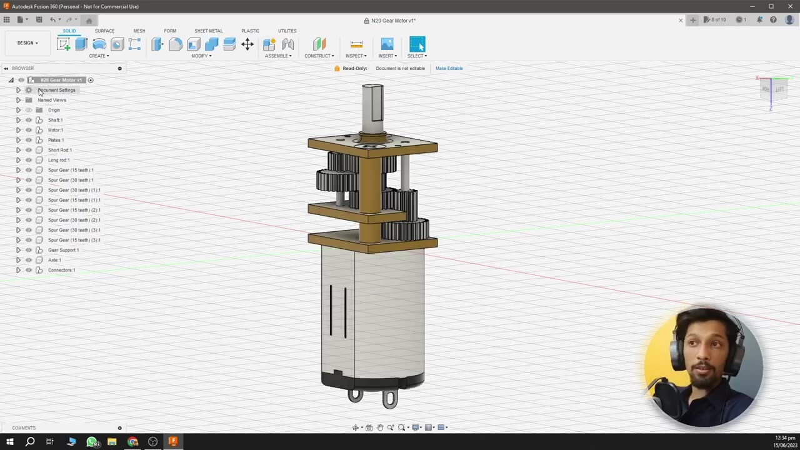Open the MODIFY dropdown menu
800x450 pixels.
[x=201, y=56]
